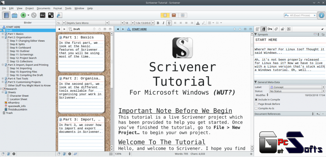Switch to Scrivenings document view mode
The image size is (326, 157).
(165, 15)
